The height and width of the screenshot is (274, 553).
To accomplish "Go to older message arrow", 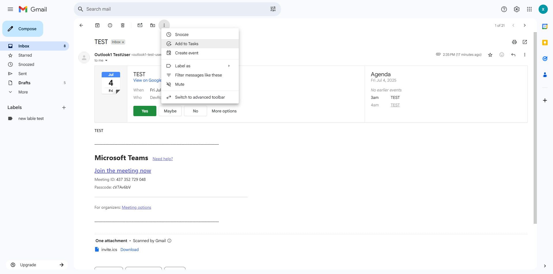I will pyautogui.click(x=525, y=25).
